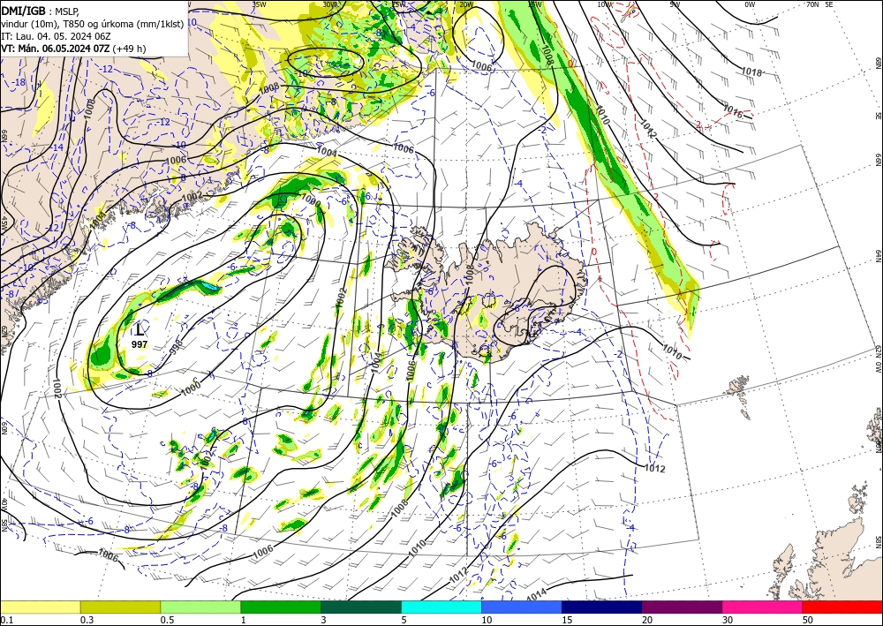Click the red 50+ legend swatch

tap(842, 607)
